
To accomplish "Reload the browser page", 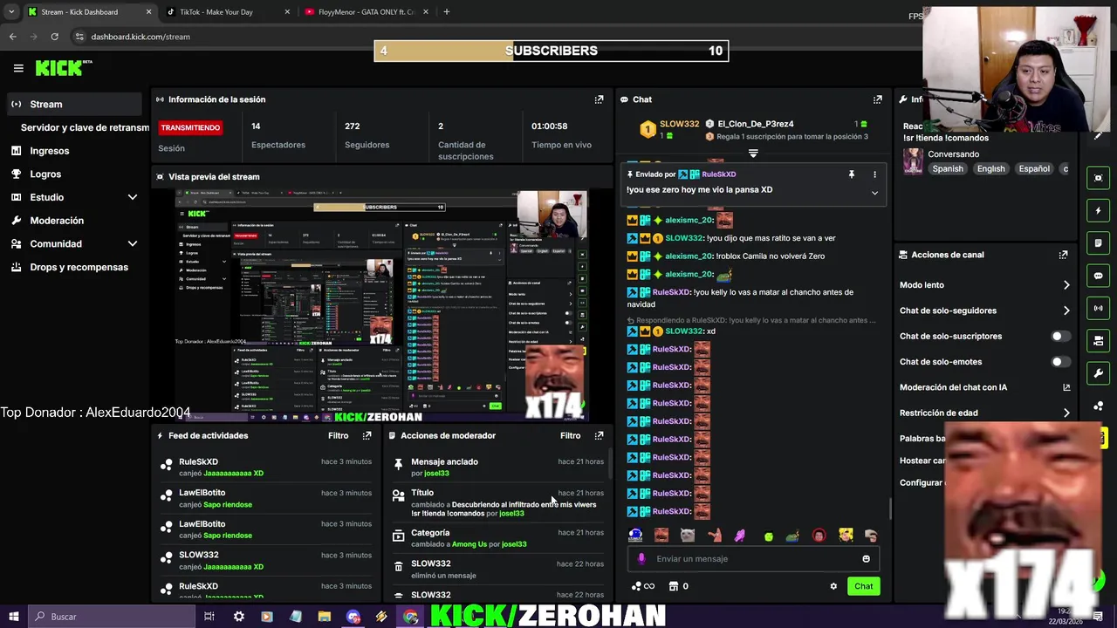I will (54, 37).
